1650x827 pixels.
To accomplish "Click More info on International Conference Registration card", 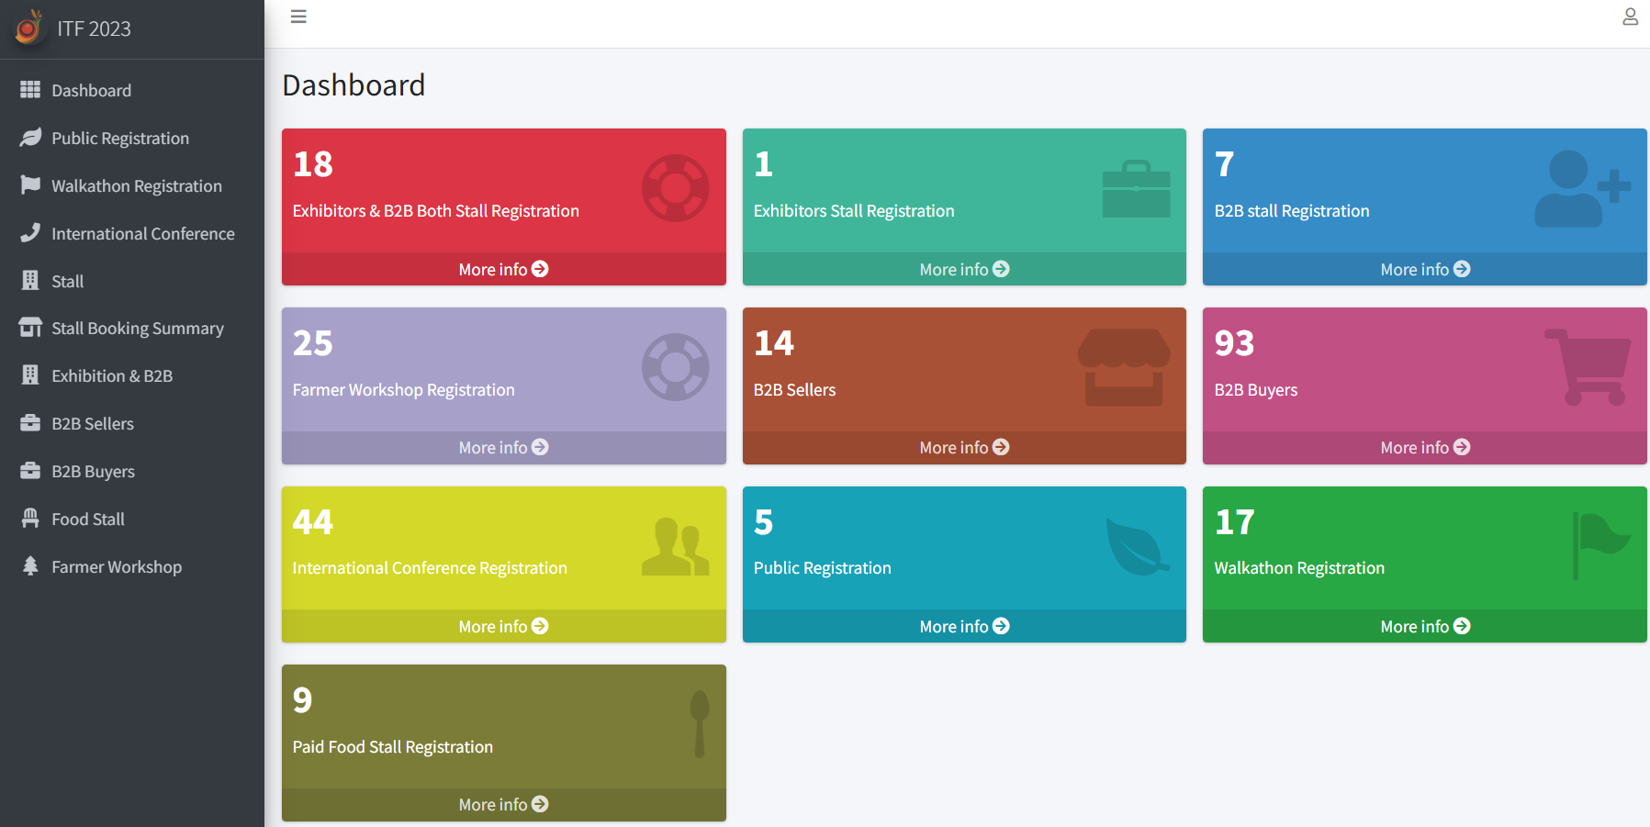I will 503,626.
